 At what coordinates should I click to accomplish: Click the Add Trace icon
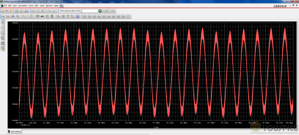58,16
